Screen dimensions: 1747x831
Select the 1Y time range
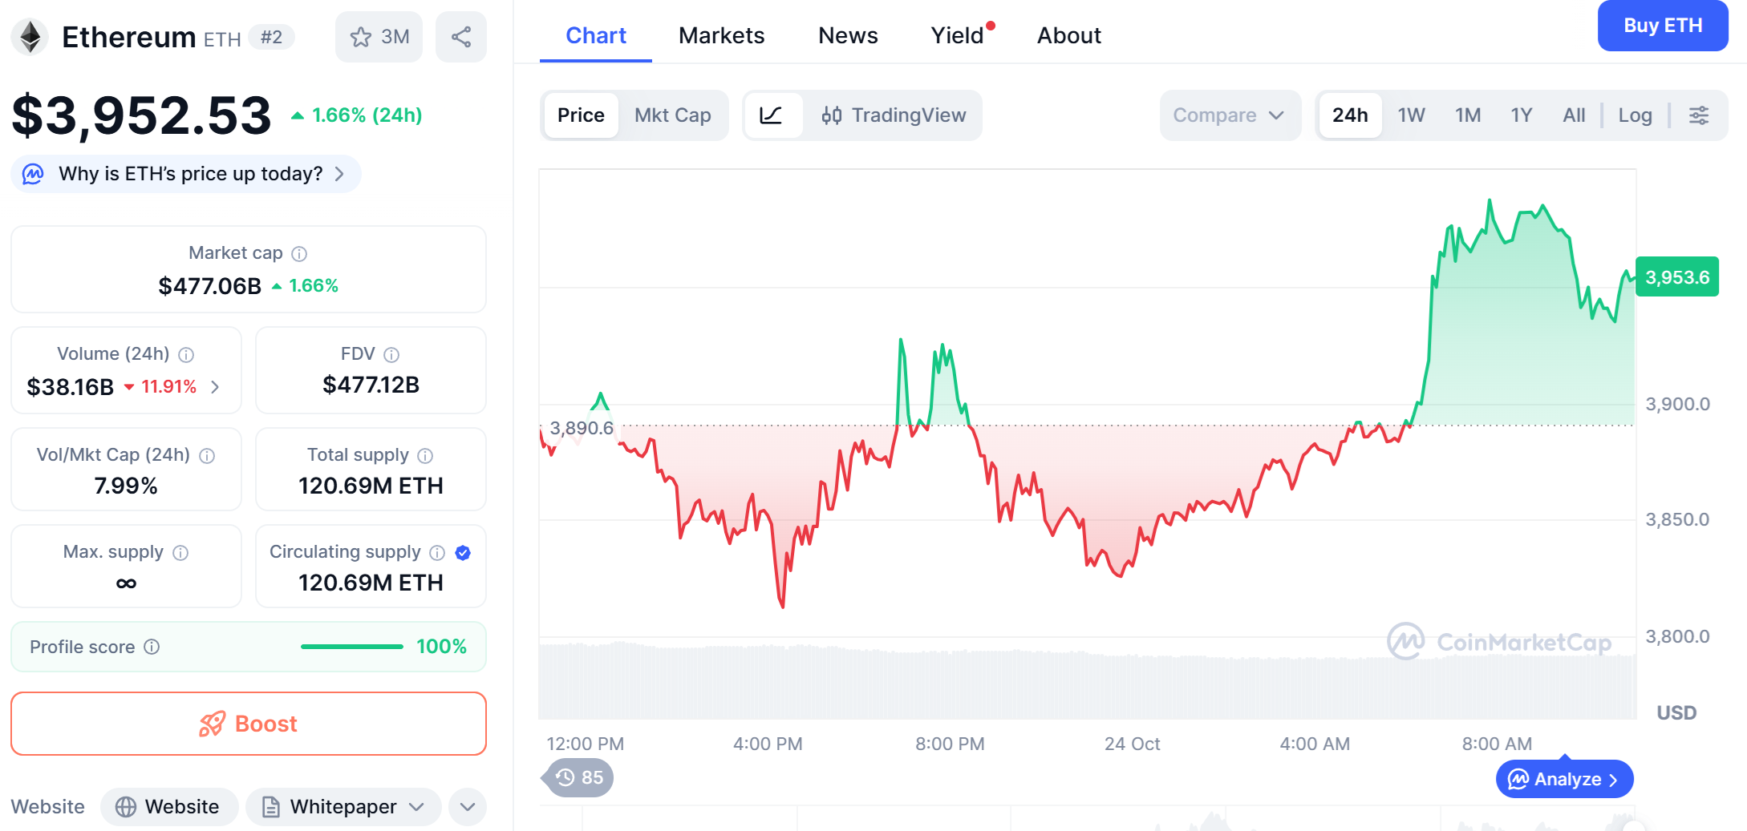point(1521,115)
